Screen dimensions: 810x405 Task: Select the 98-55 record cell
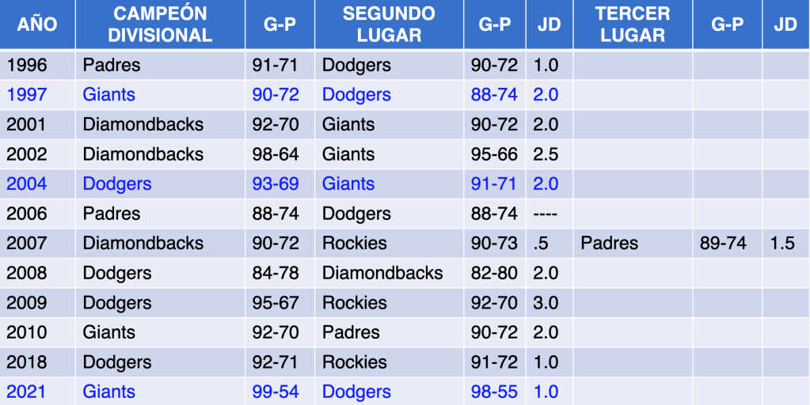[x=494, y=392]
